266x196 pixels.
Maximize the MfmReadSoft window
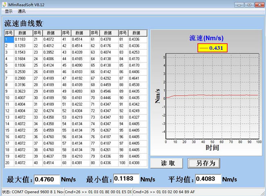(x=249, y=4)
